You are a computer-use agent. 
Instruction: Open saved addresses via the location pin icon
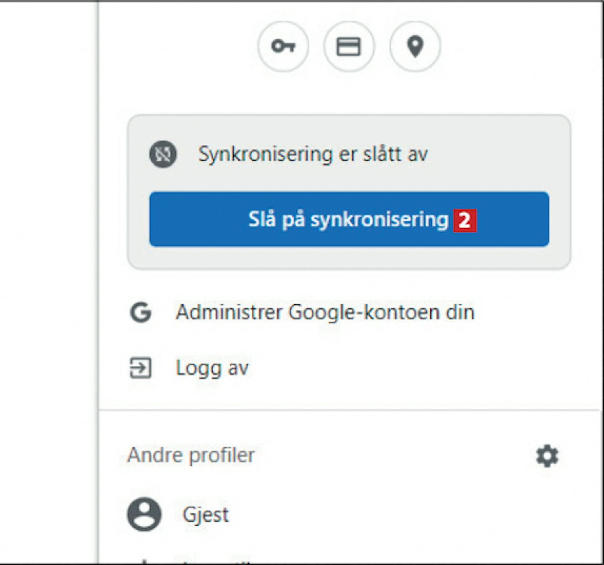[x=415, y=46]
